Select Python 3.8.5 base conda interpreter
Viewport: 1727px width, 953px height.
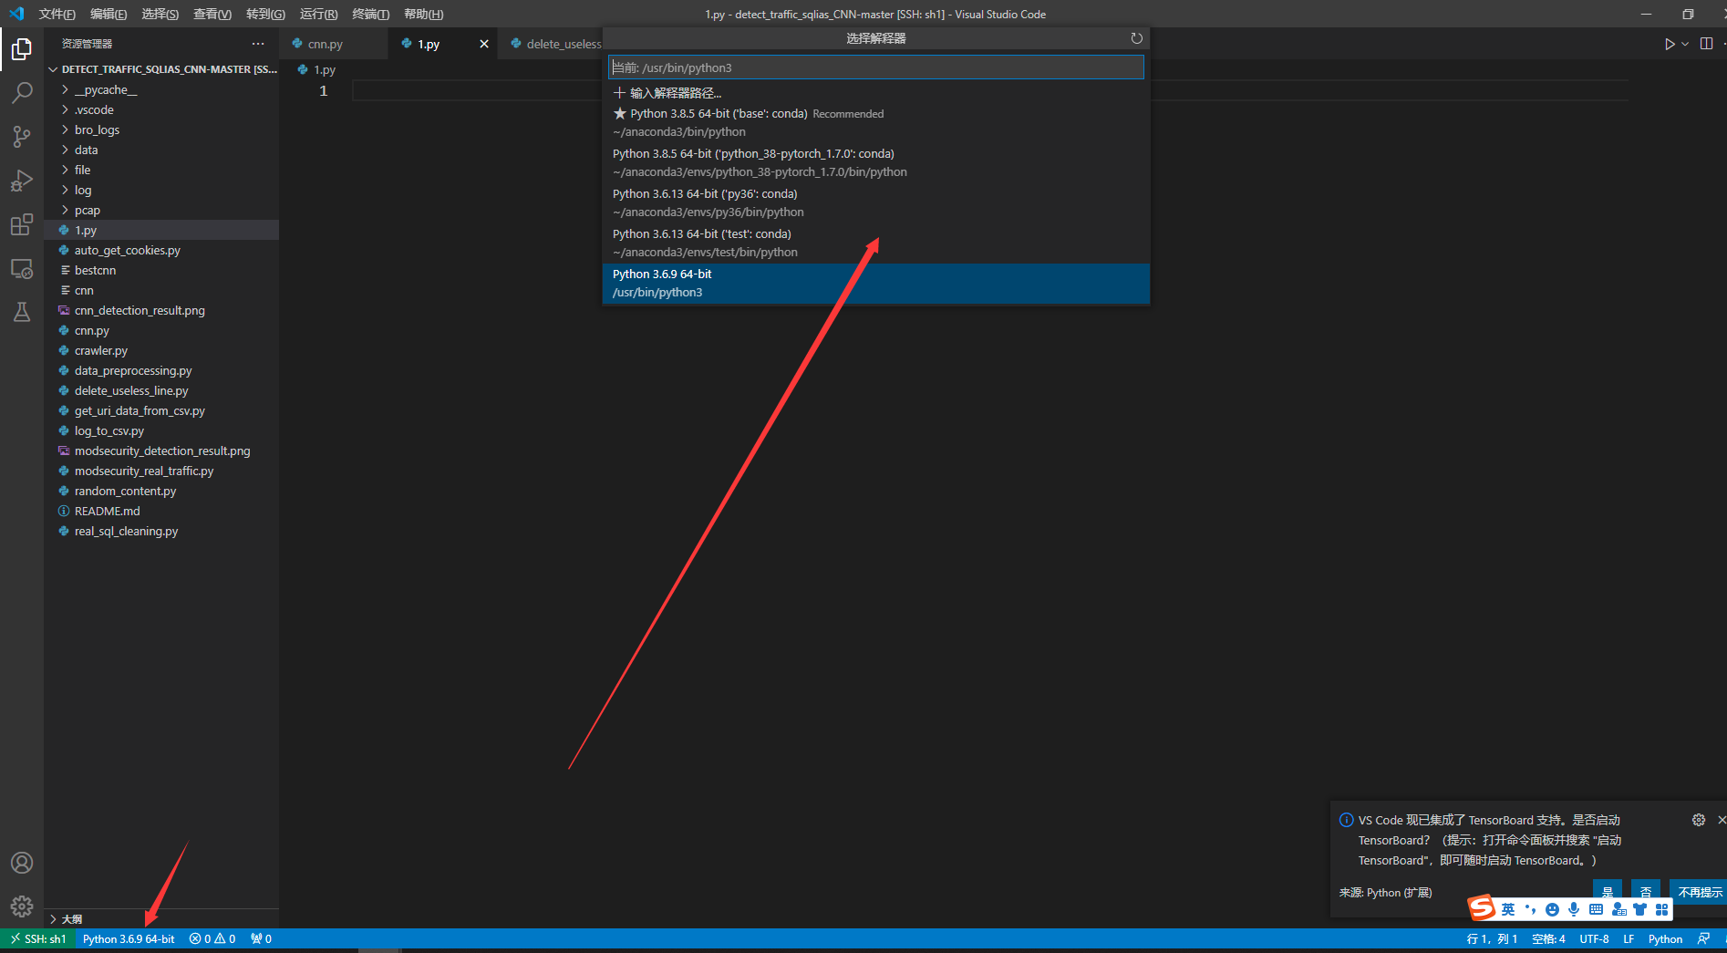pos(876,123)
